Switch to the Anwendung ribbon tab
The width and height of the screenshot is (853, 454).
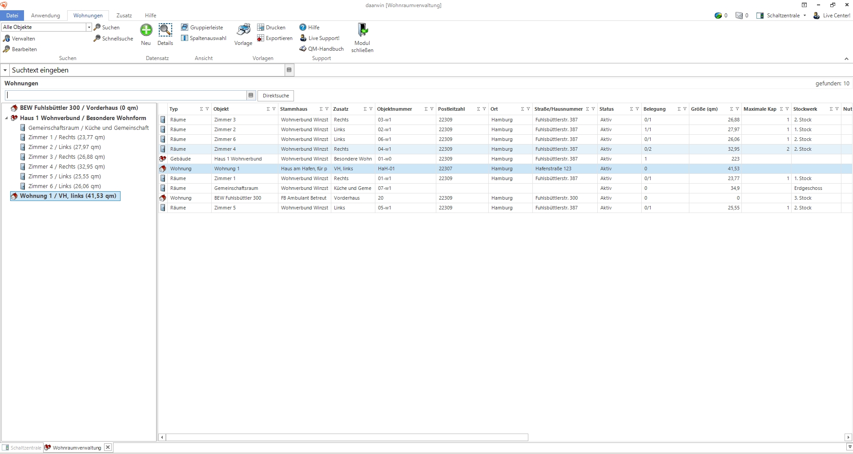pyautogui.click(x=45, y=16)
